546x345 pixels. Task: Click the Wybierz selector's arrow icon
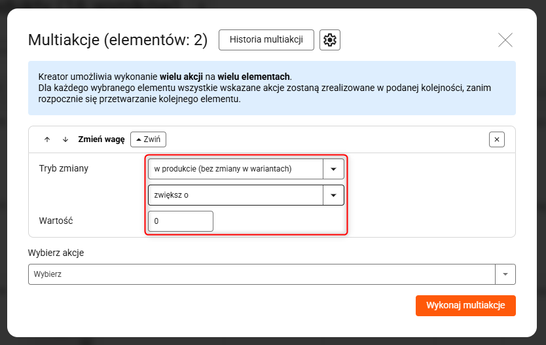pyautogui.click(x=505, y=274)
